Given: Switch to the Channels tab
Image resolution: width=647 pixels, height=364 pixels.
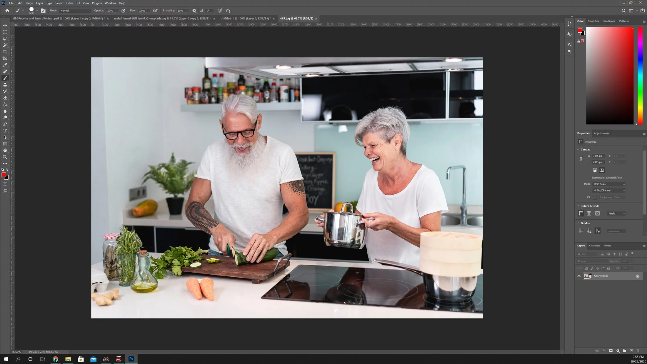Looking at the screenshot, I should (594, 246).
